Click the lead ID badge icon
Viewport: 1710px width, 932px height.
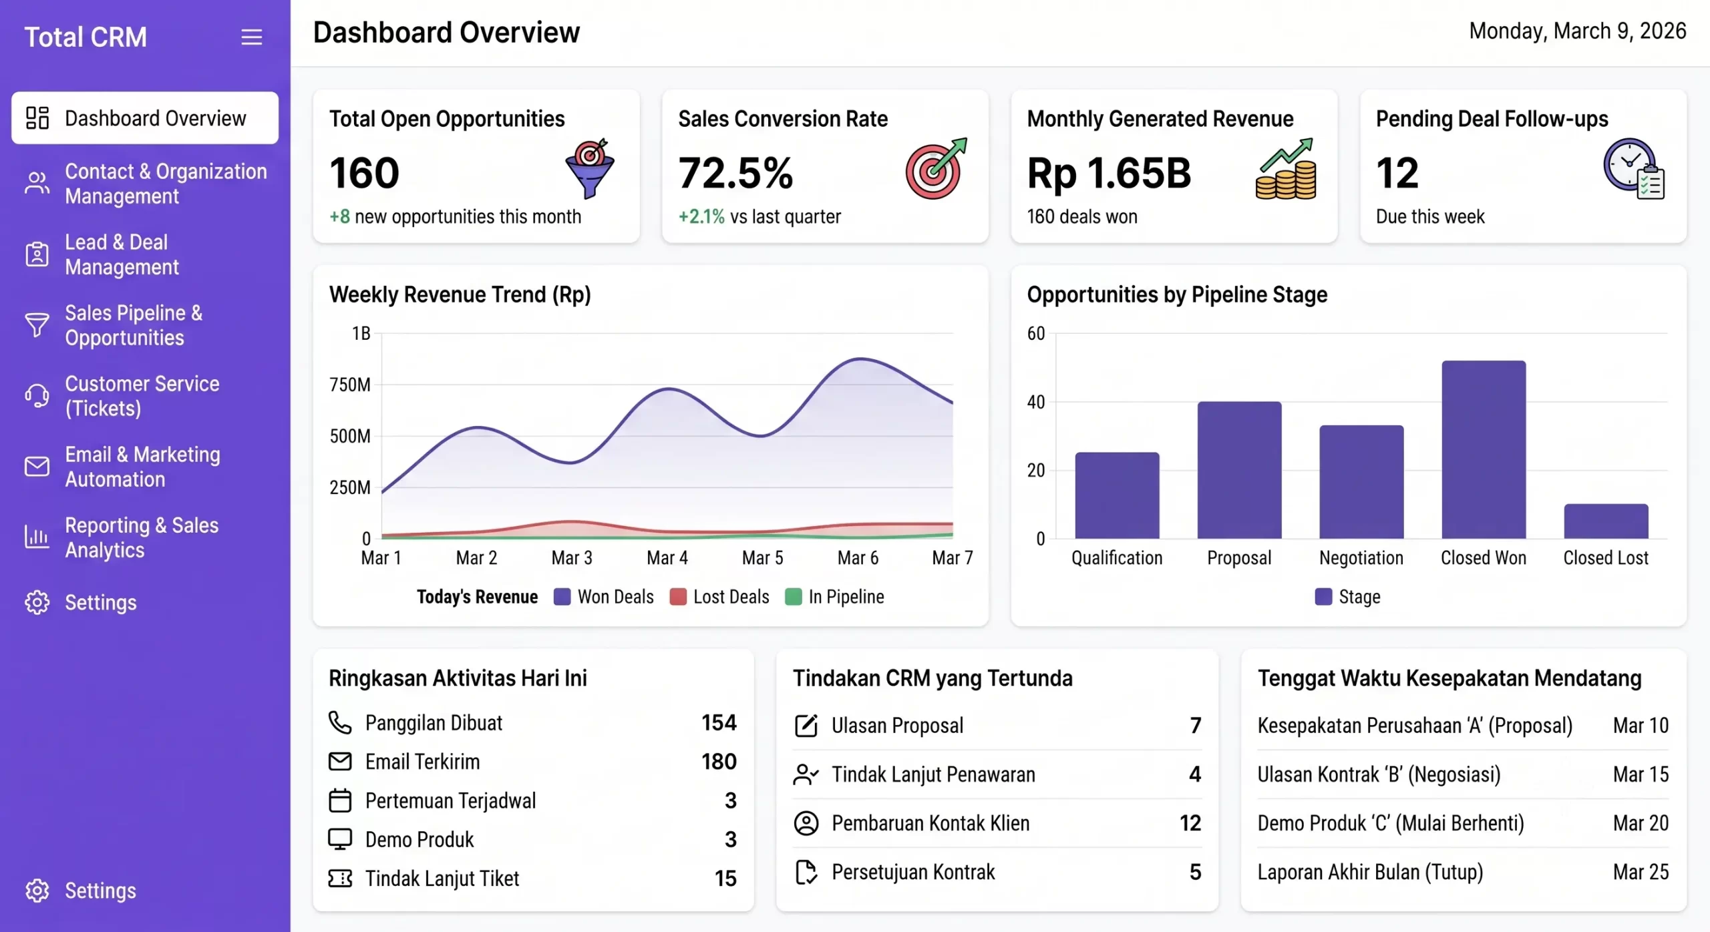(37, 254)
